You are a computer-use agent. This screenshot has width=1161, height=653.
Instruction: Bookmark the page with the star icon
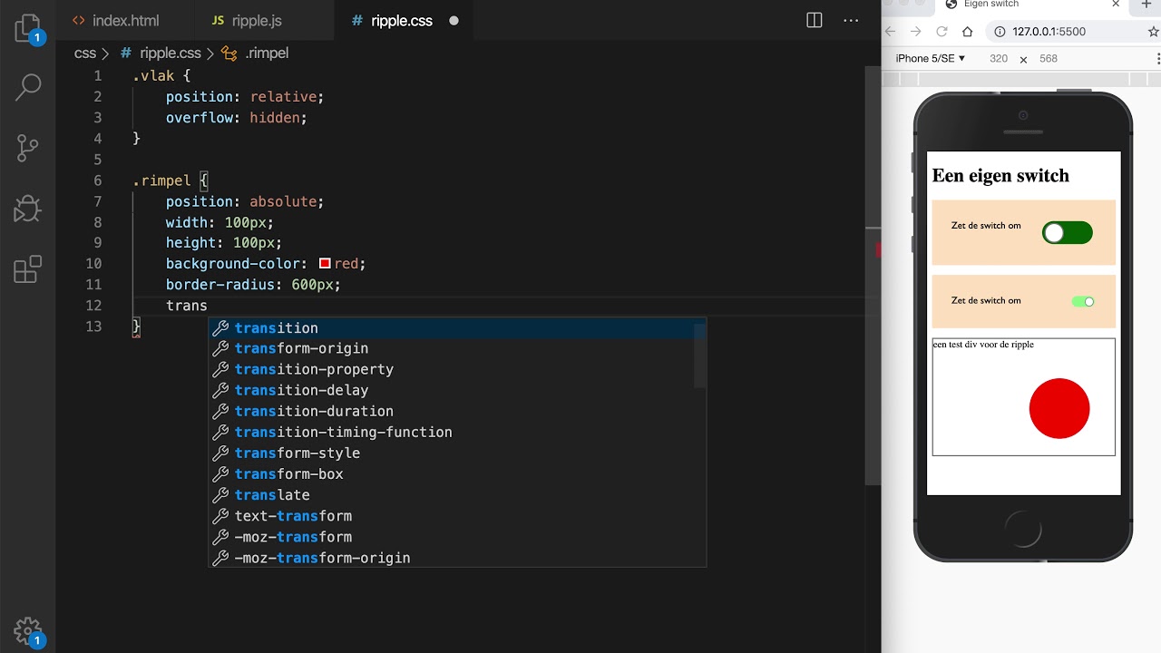pyautogui.click(x=1154, y=31)
